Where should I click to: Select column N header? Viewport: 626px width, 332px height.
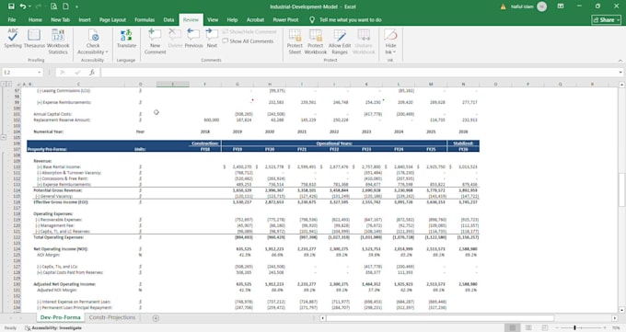(x=463, y=85)
